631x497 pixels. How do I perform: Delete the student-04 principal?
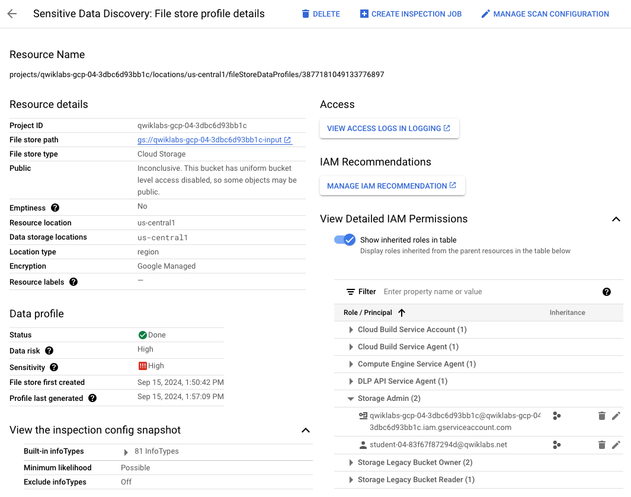click(x=601, y=445)
